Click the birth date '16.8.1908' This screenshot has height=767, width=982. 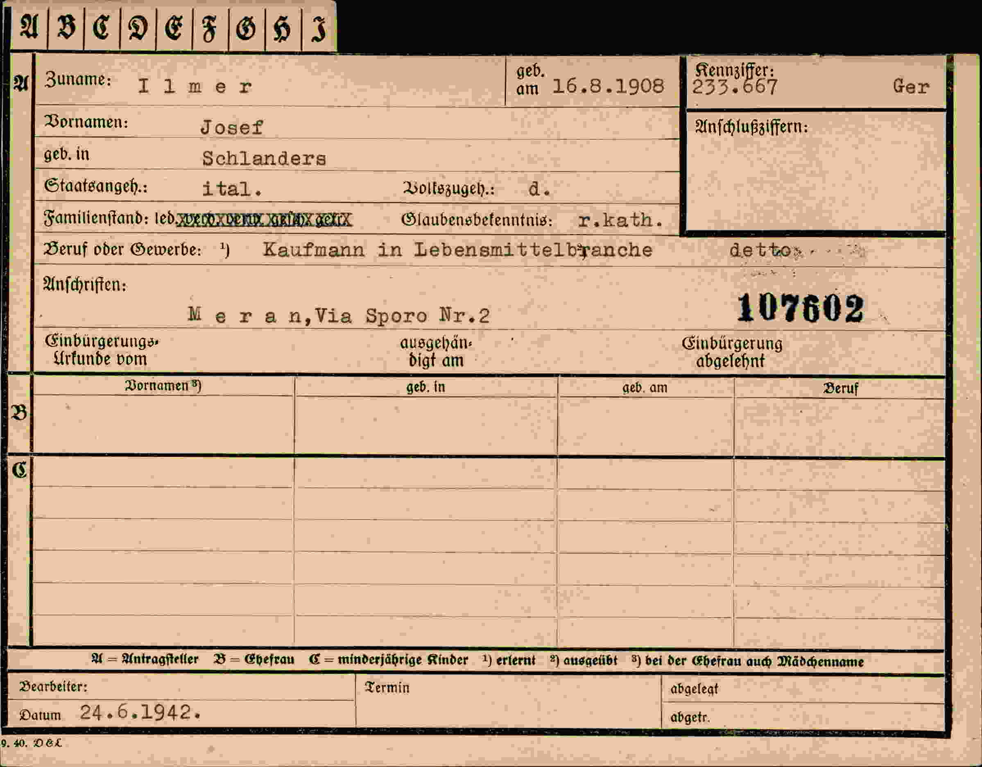(x=608, y=86)
